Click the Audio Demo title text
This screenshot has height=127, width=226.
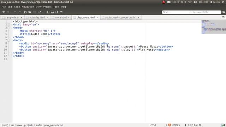[x=39, y=34]
